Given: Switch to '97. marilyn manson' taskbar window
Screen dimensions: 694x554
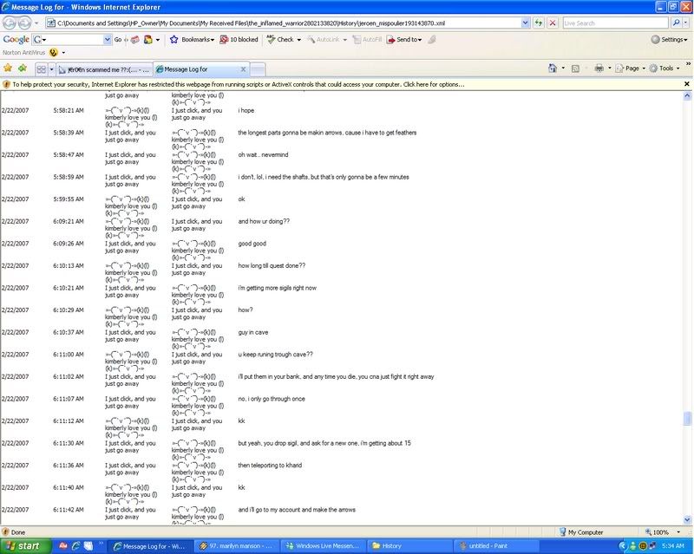Looking at the screenshot, I should point(237,546).
